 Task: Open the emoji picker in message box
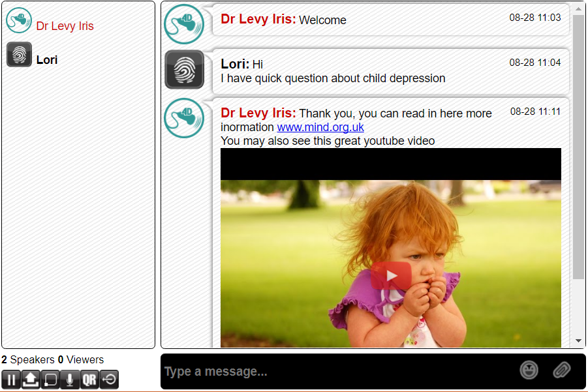529,370
